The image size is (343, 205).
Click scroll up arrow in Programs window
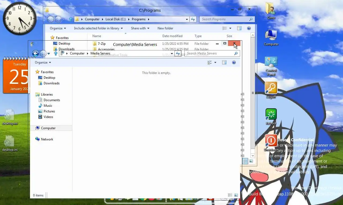[253, 35]
